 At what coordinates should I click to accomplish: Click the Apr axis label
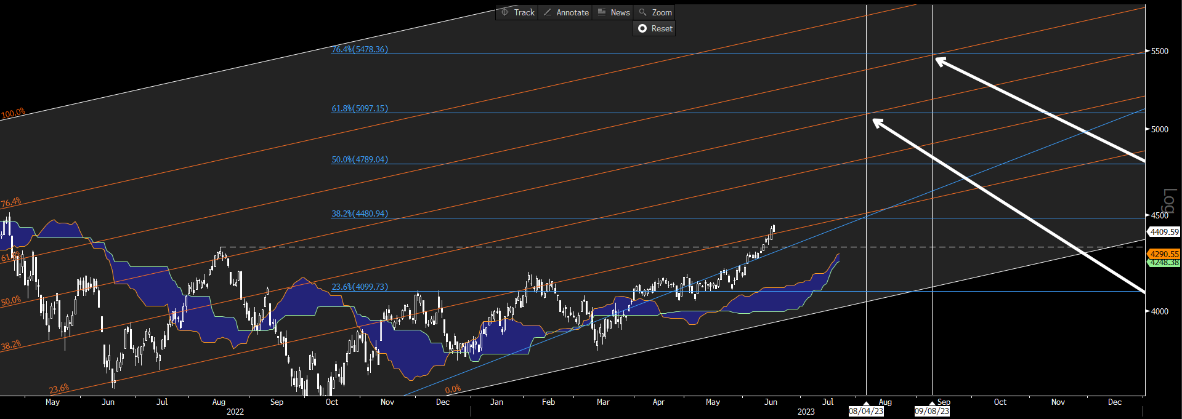pos(658,402)
